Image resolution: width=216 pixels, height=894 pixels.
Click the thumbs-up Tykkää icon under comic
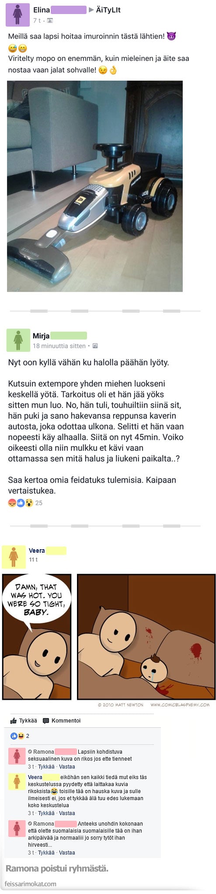tap(14, 721)
